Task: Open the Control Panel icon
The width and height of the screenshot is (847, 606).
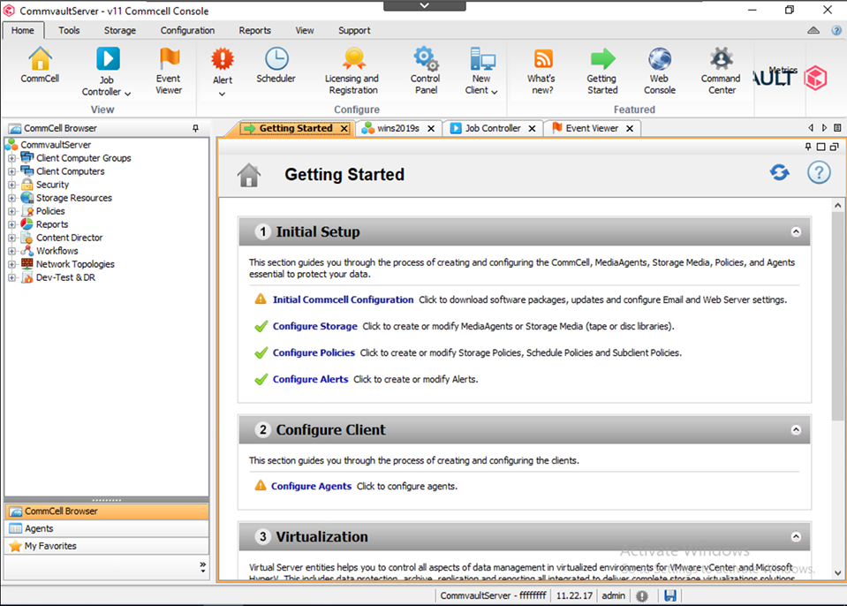Action: 426,70
